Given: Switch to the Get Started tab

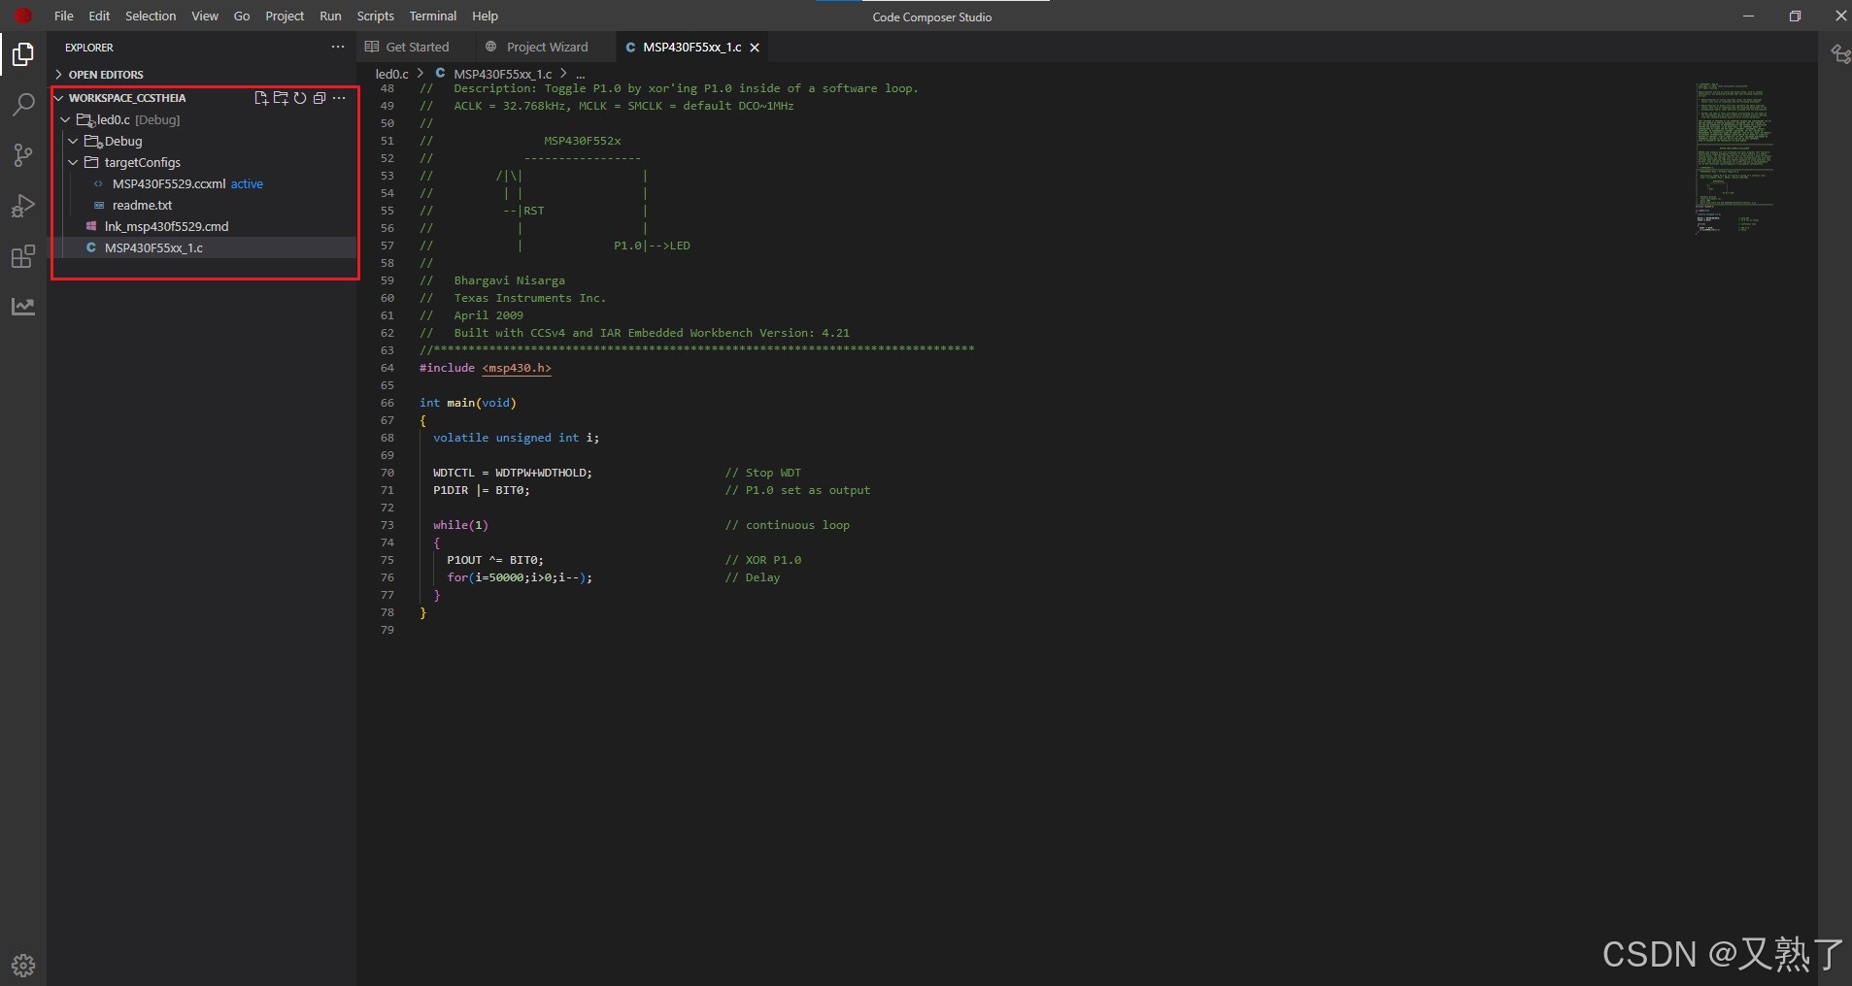Looking at the screenshot, I should pyautogui.click(x=417, y=47).
